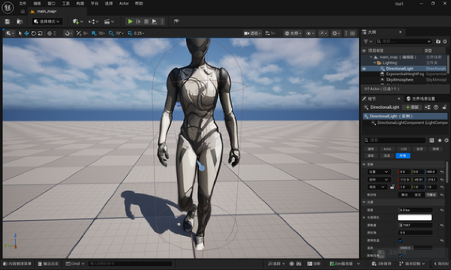Viewport: 451px width, 270px height.
Task: Open the play options three-dot menu
Action: pos(162,21)
